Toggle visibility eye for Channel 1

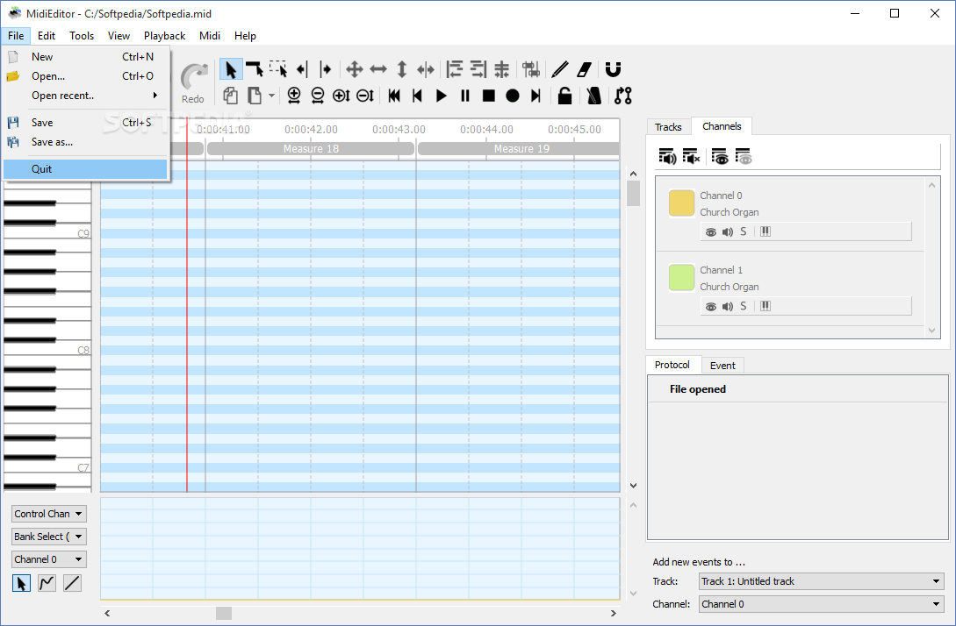tap(711, 306)
